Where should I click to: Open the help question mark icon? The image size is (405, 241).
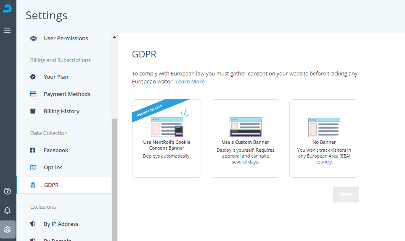tap(7, 191)
